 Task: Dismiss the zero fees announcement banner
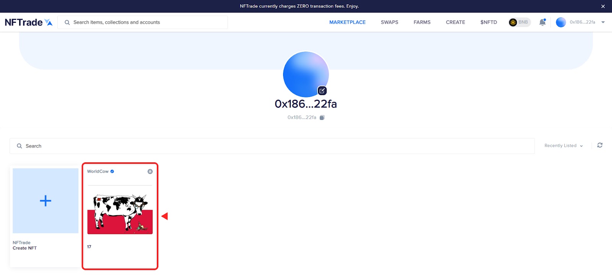[x=603, y=6]
